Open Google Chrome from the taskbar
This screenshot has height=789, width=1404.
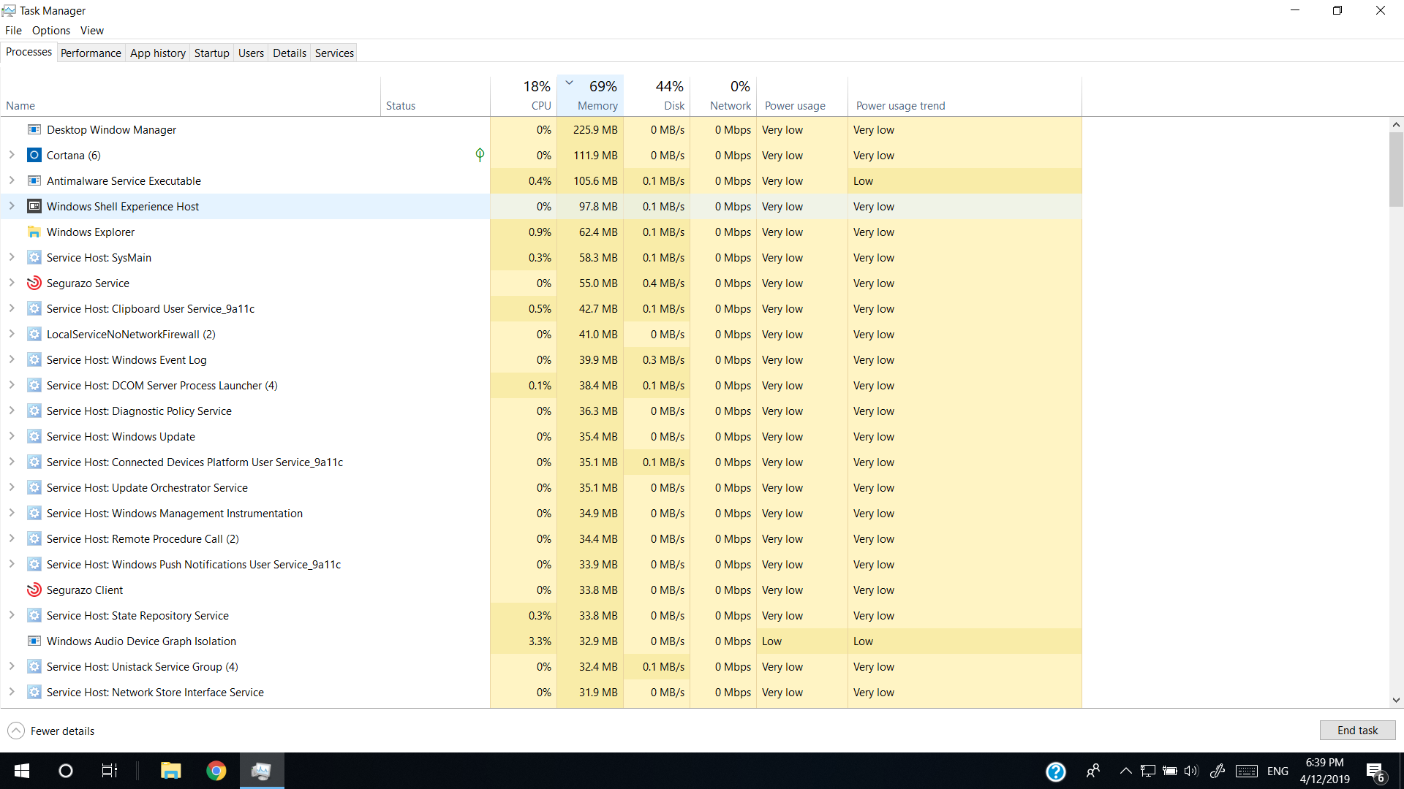point(216,771)
